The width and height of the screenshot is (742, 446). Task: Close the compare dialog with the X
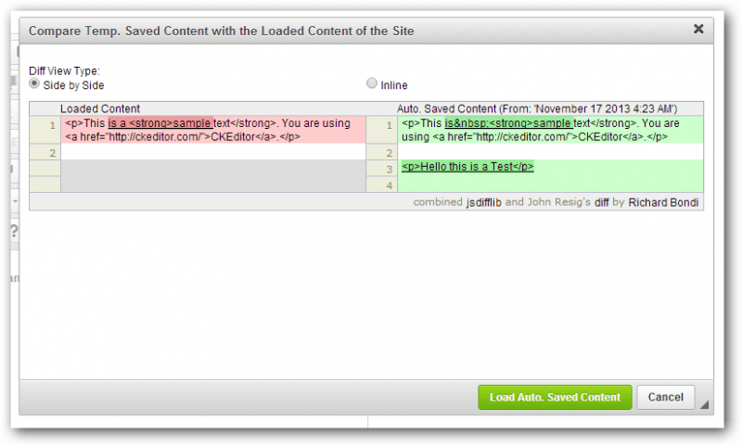pos(698,29)
